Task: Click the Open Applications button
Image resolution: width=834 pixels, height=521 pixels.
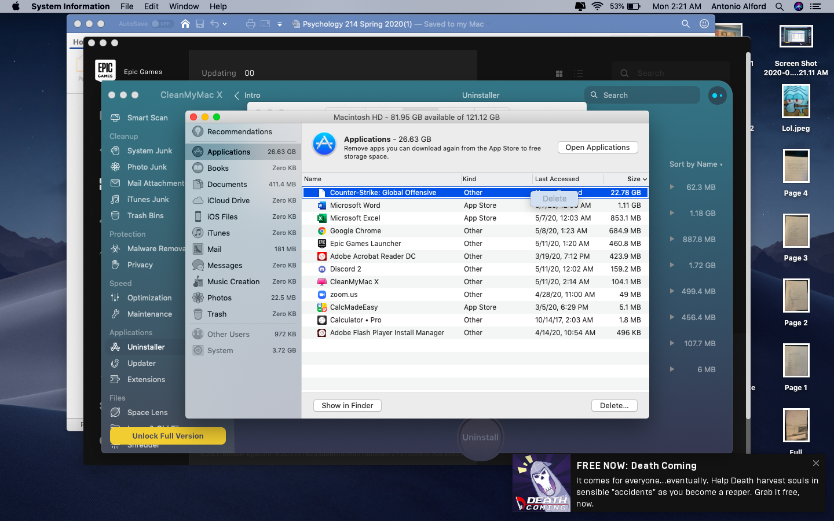Action: coord(598,148)
